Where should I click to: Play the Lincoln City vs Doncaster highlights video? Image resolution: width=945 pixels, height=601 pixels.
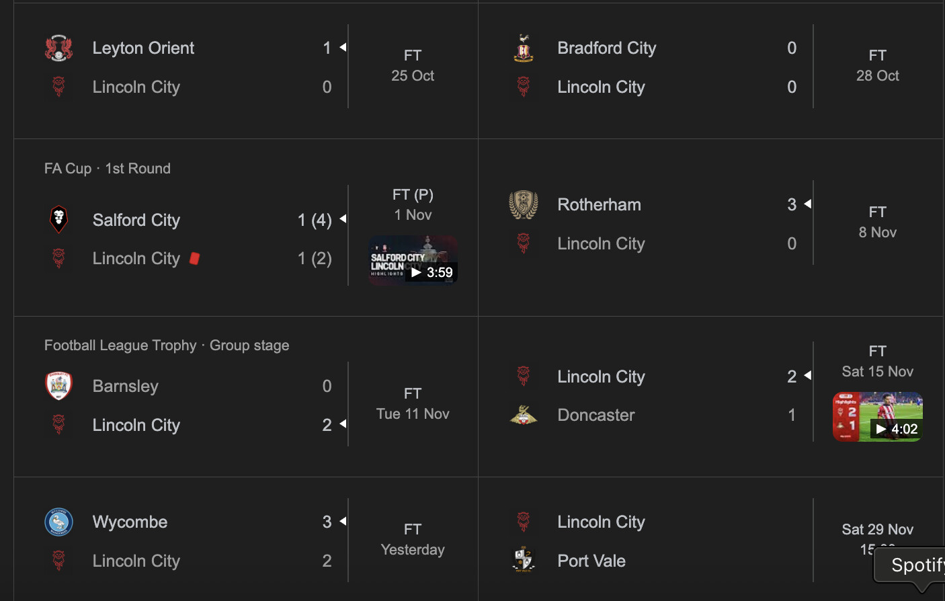pos(877,417)
